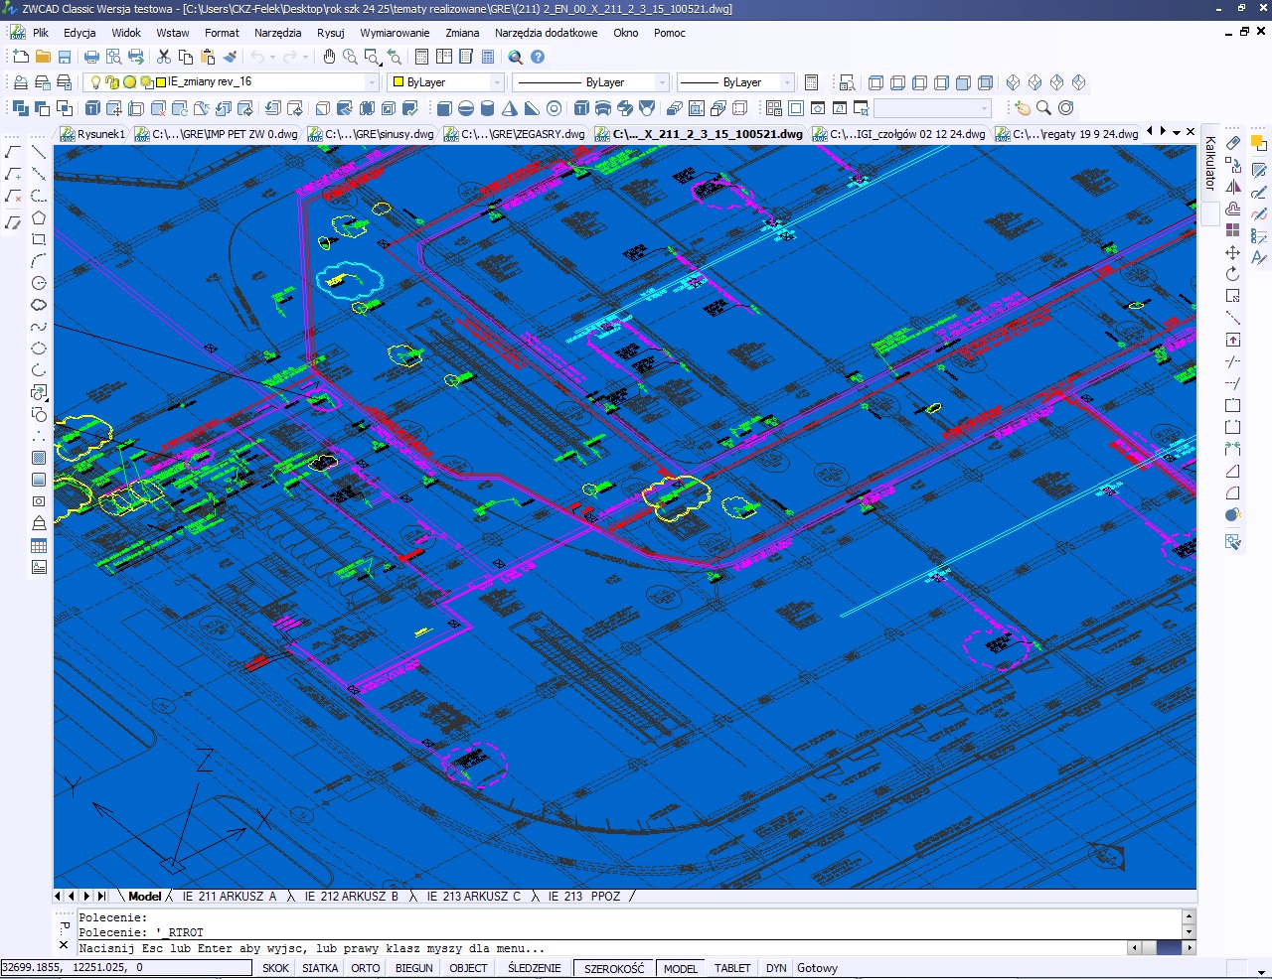The image size is (1272, 979).
Task: Toggle SKOK snap in status bar
Action: [x=275, y=968]
